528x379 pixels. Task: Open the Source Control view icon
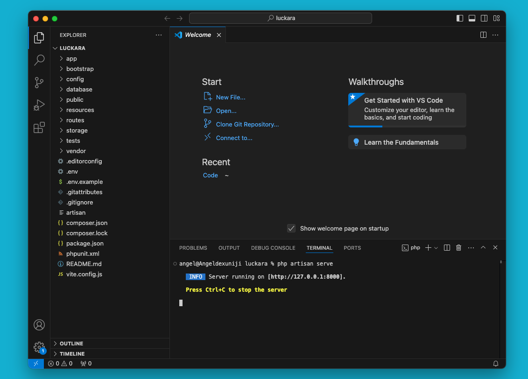(39, 83)
